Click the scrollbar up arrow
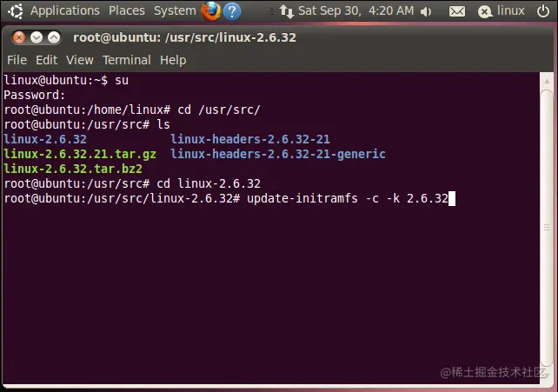Image resolution: width=558 pixels, height=392 pixels. coord(547,81)
